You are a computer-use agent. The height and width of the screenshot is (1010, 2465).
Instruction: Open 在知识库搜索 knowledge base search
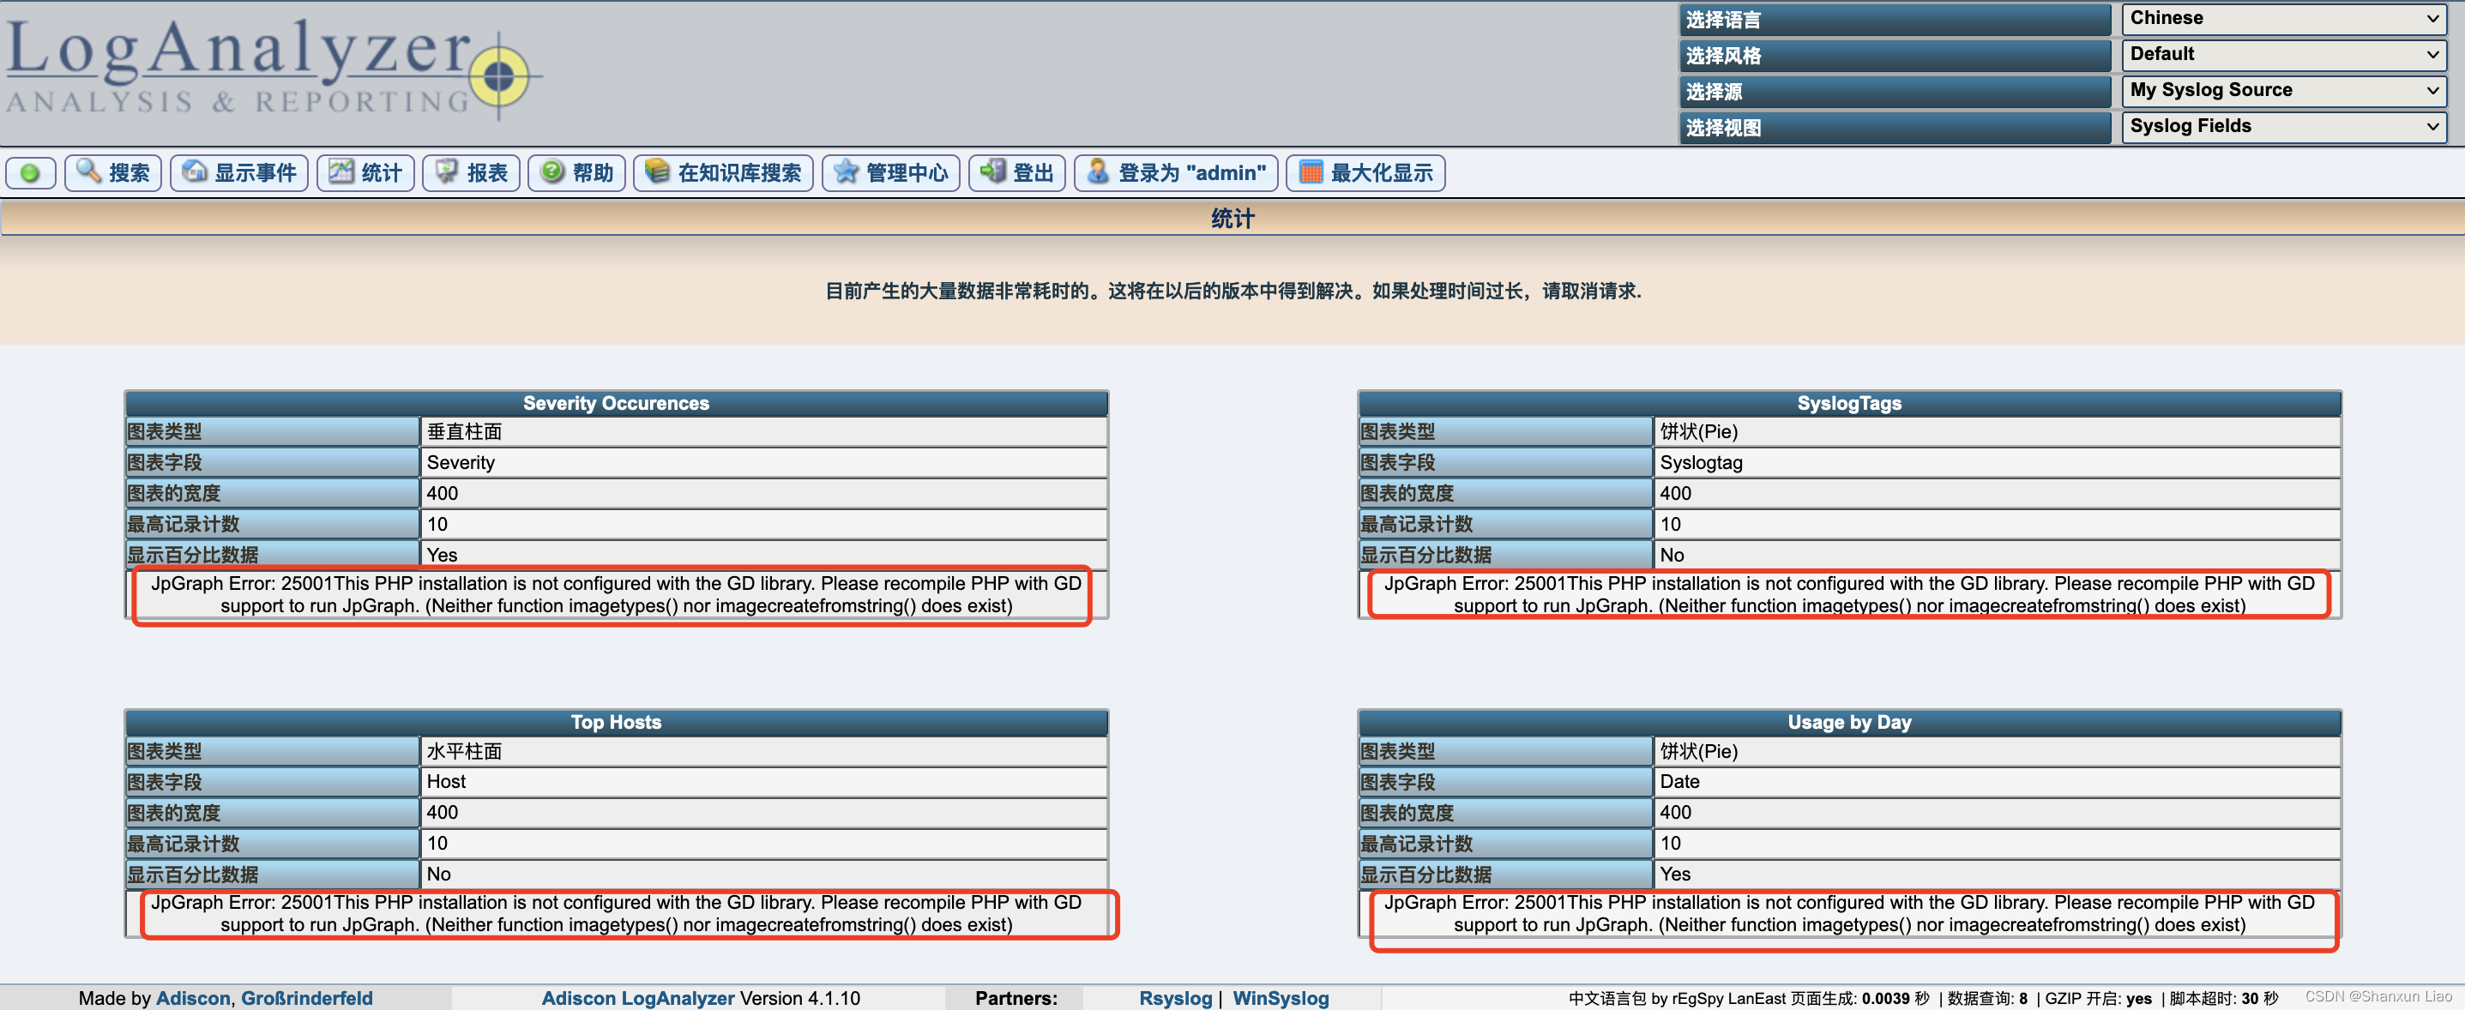click(x=723, y=173)
